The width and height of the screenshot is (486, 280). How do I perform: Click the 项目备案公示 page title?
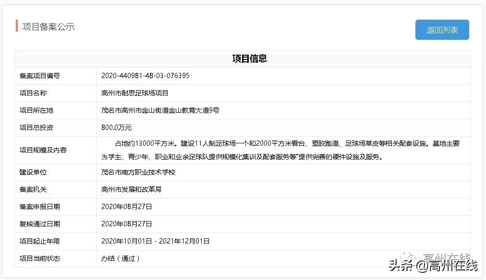pyautogui.click(x=48, y=27)
